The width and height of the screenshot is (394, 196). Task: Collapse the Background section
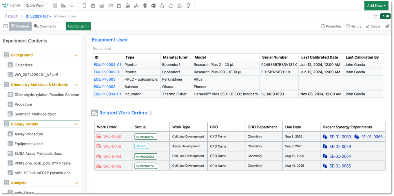click(x=76, y=55)
